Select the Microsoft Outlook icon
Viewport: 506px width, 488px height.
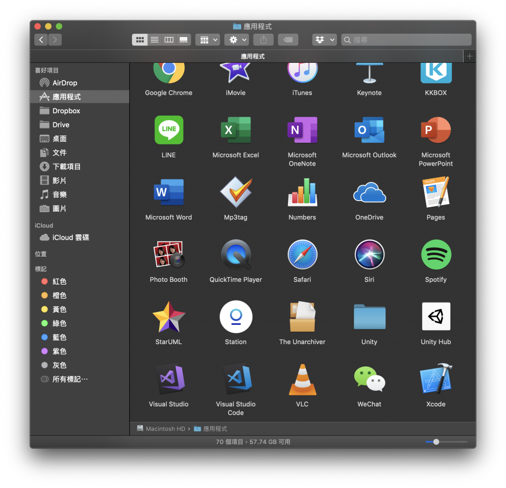pos(369,130)
